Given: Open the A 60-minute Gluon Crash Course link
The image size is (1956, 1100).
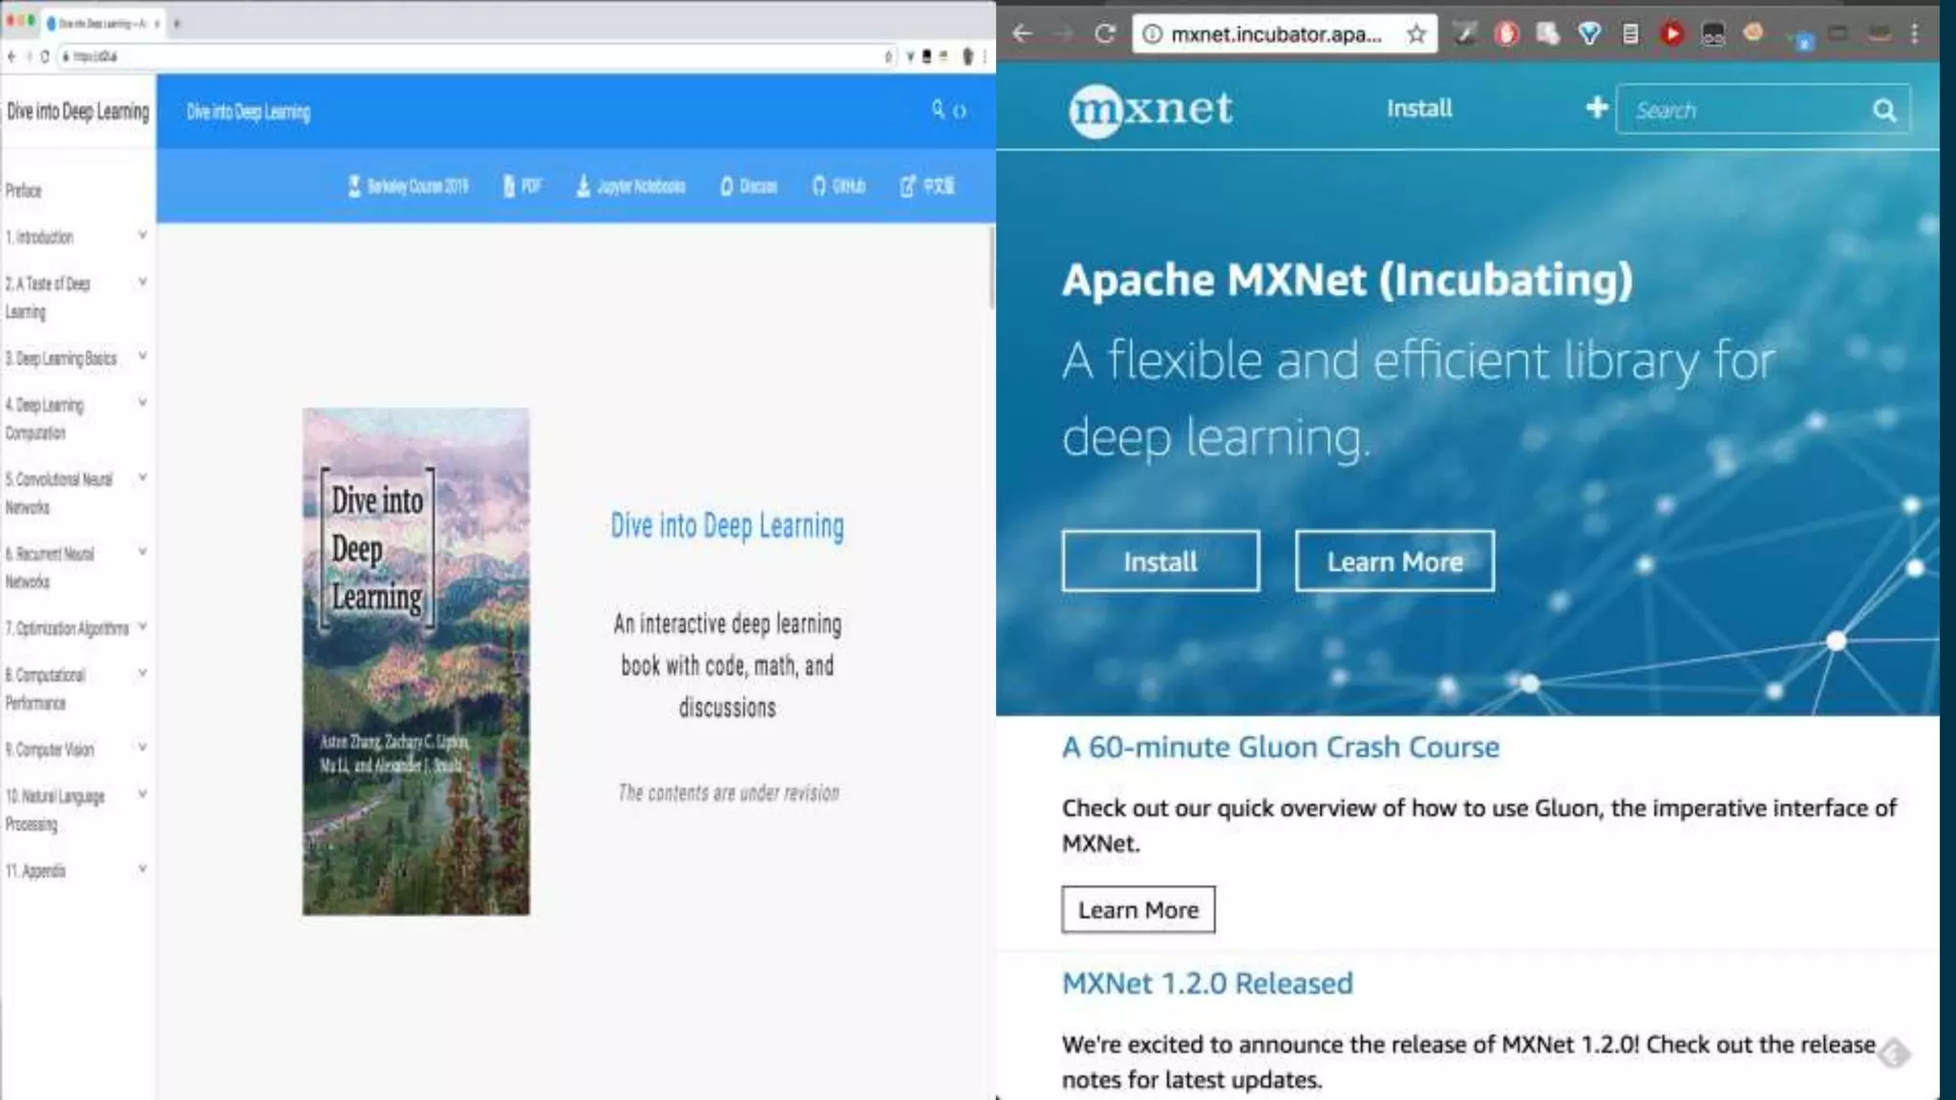Looking at the screenshot, I should (x=1280, y=747).
